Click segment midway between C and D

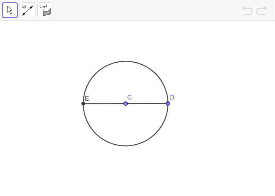[x=147, y=103]
